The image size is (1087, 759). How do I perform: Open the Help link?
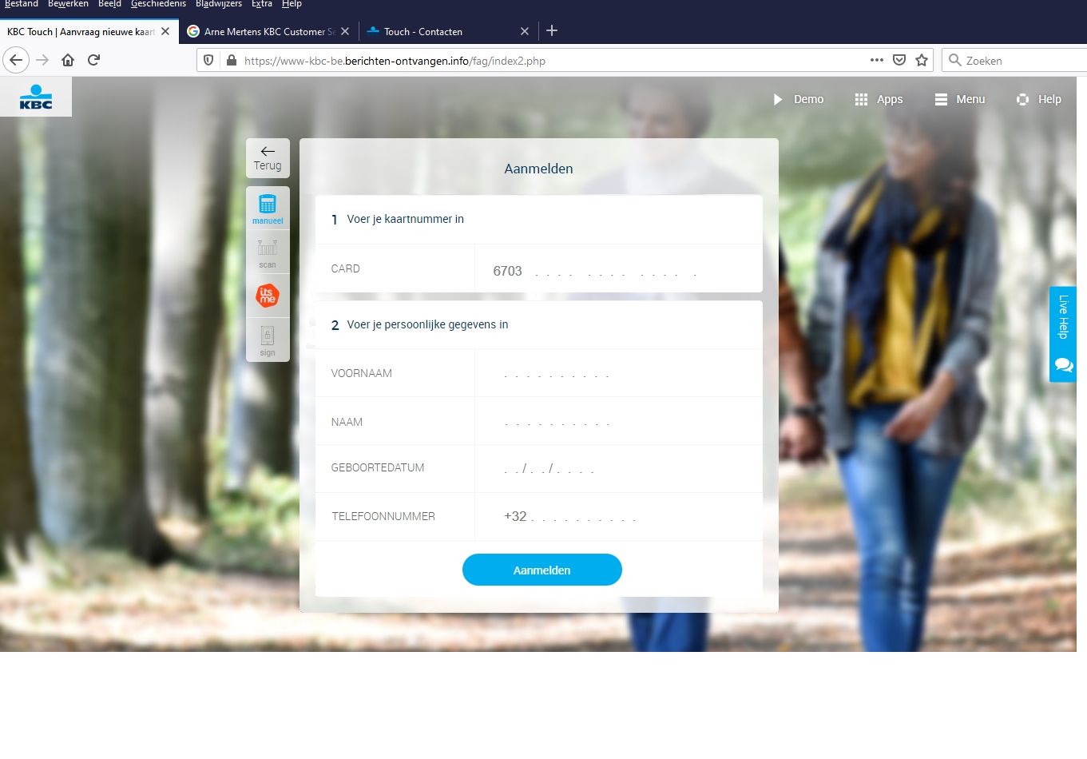coord(1039,99)
